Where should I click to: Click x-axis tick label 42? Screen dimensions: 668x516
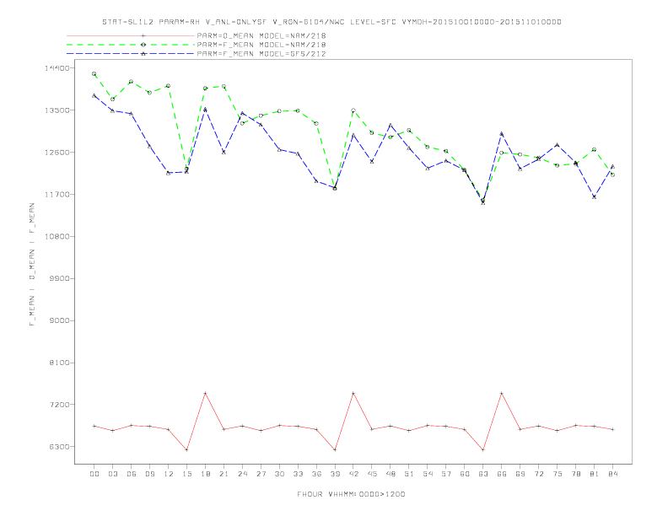pos(353,474)
